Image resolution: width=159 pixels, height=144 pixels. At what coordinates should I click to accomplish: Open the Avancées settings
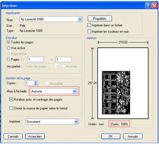coord(35,136)
